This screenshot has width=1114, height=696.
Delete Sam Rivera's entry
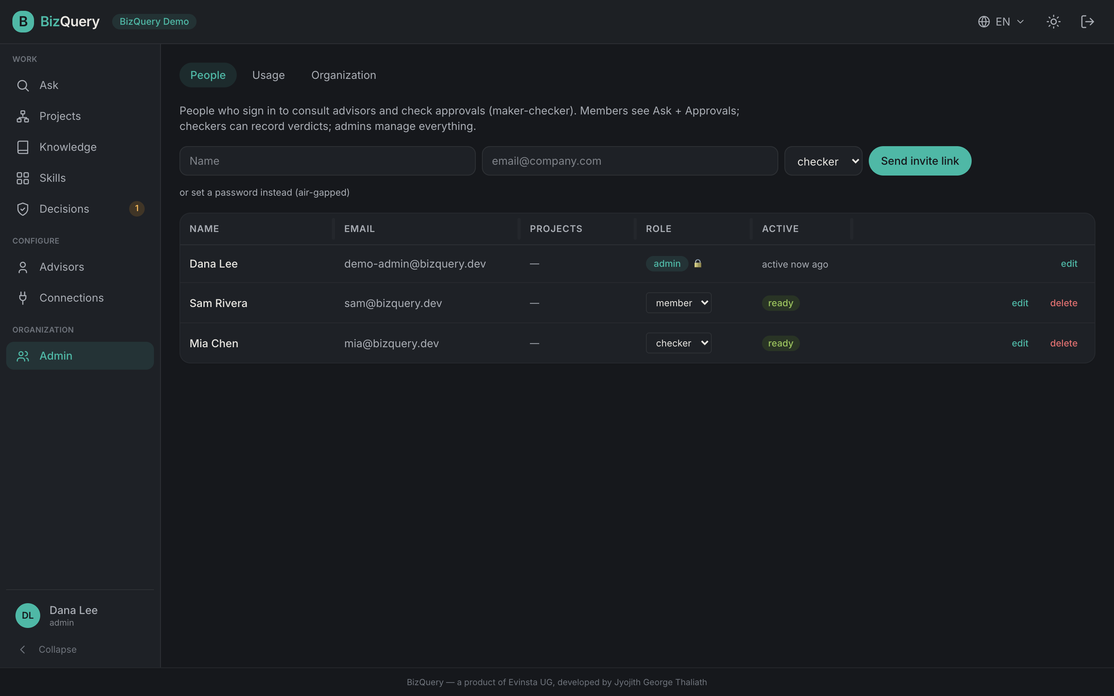coord(1063,304)
